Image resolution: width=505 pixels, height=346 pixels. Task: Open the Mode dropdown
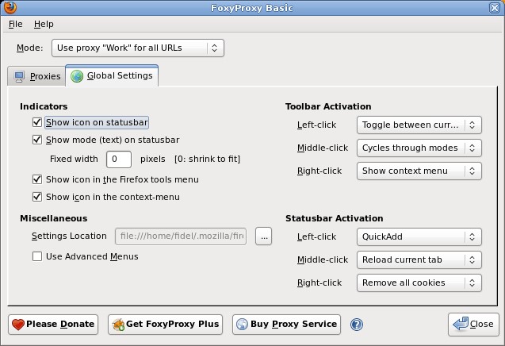(x=137, y=48)
